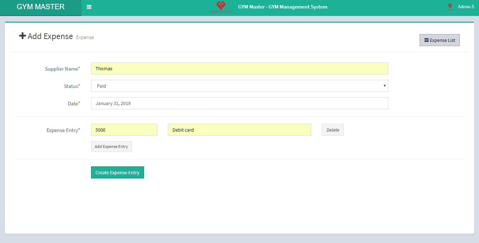The width and height of the screenshot is (479, 243).
Task: Click the Expense Entry label
Action: click(62, 130)
